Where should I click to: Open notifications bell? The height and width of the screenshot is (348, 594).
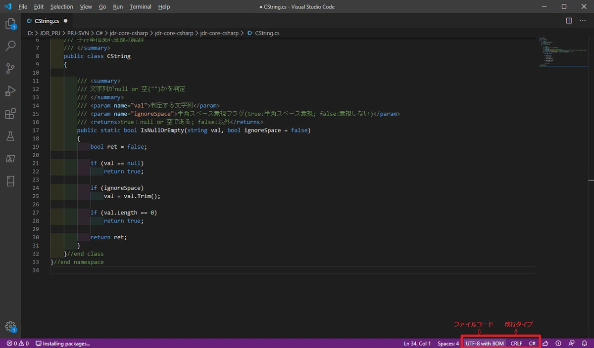pos(585,343)
